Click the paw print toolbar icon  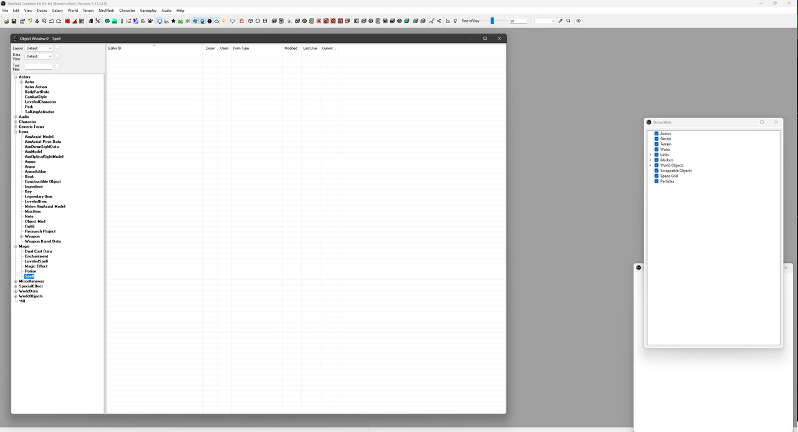(150, 21)
